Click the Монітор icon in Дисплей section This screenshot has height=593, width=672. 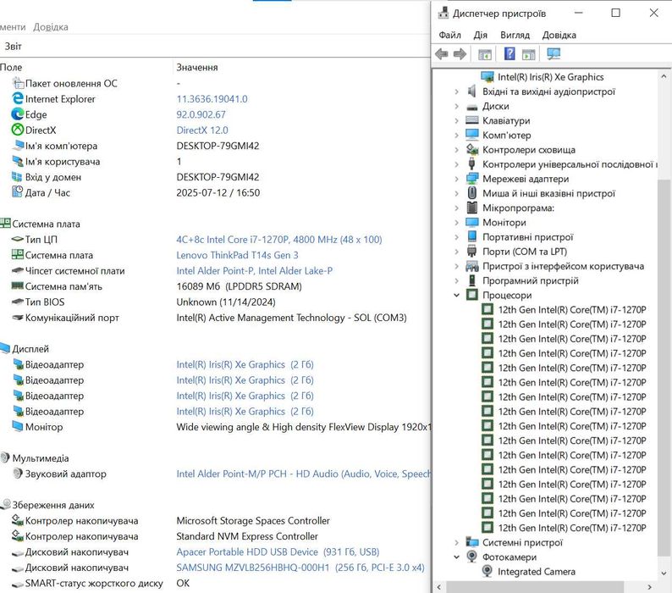[x=18, y=426]
